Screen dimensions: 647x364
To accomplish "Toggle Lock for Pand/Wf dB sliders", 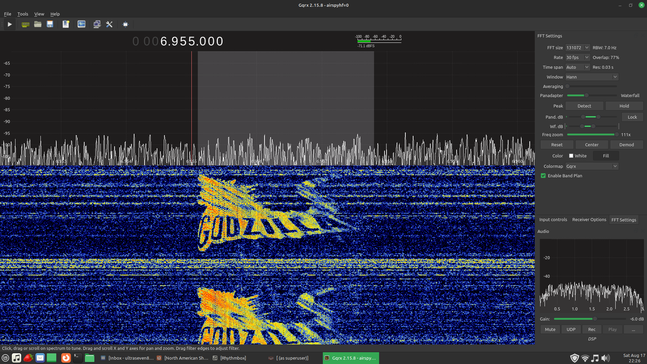I will [x=632, y=117].
